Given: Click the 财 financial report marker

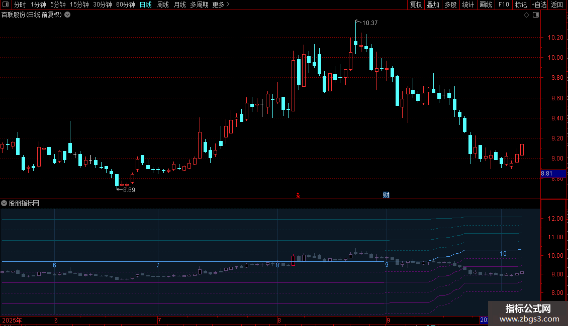Looking at the screenshot, I should pos(386,195).
